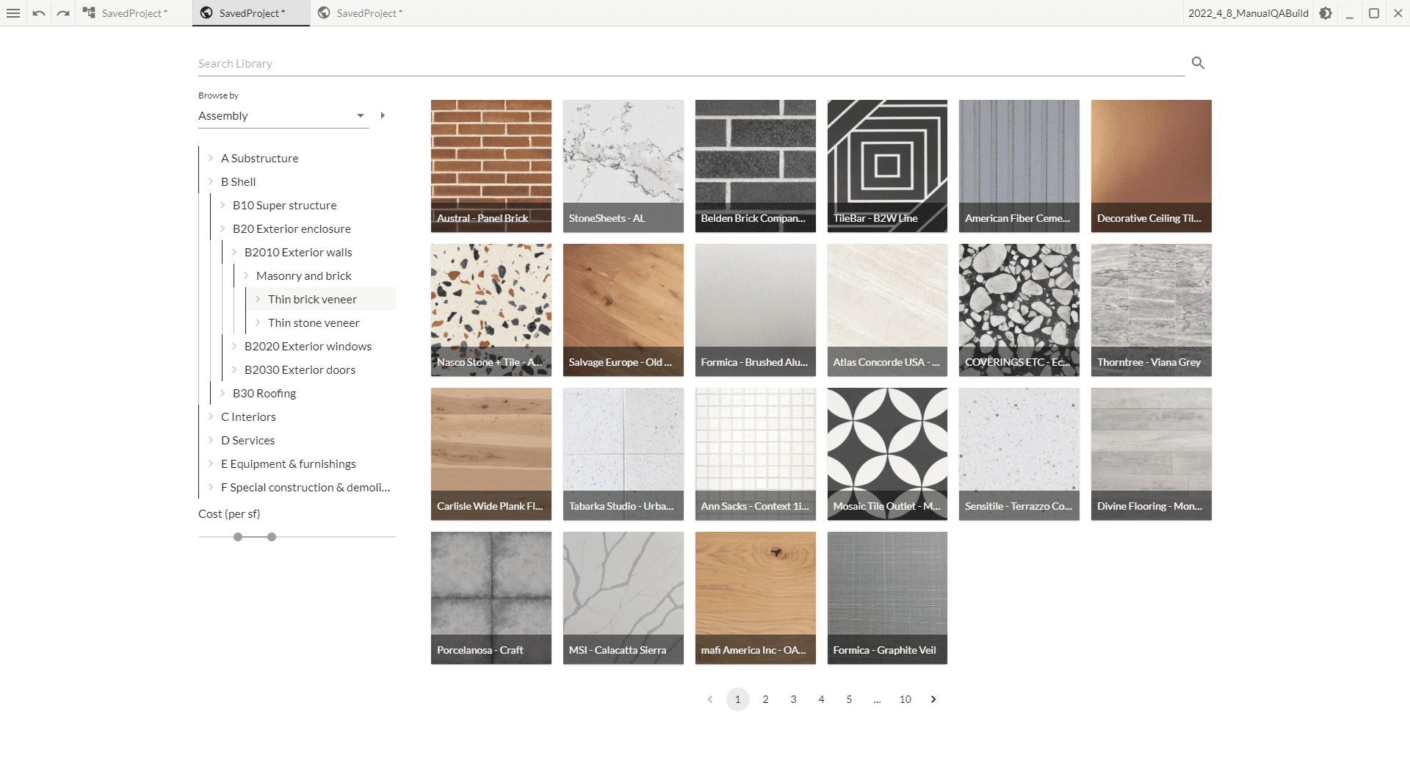This screenshot has width=1410, height=758.
Task: Open TileBar - B2W Line material
Action: pos(887,166)
